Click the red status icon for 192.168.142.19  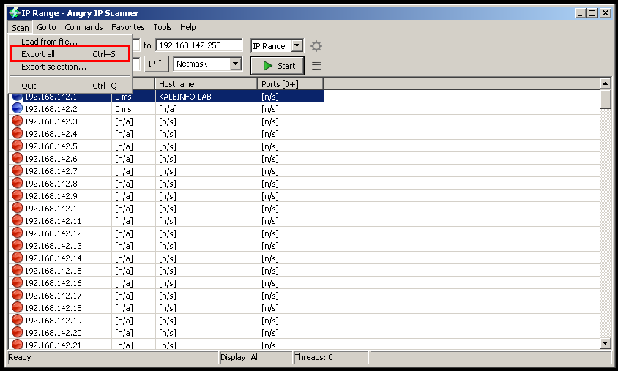[x=17, y=321]
